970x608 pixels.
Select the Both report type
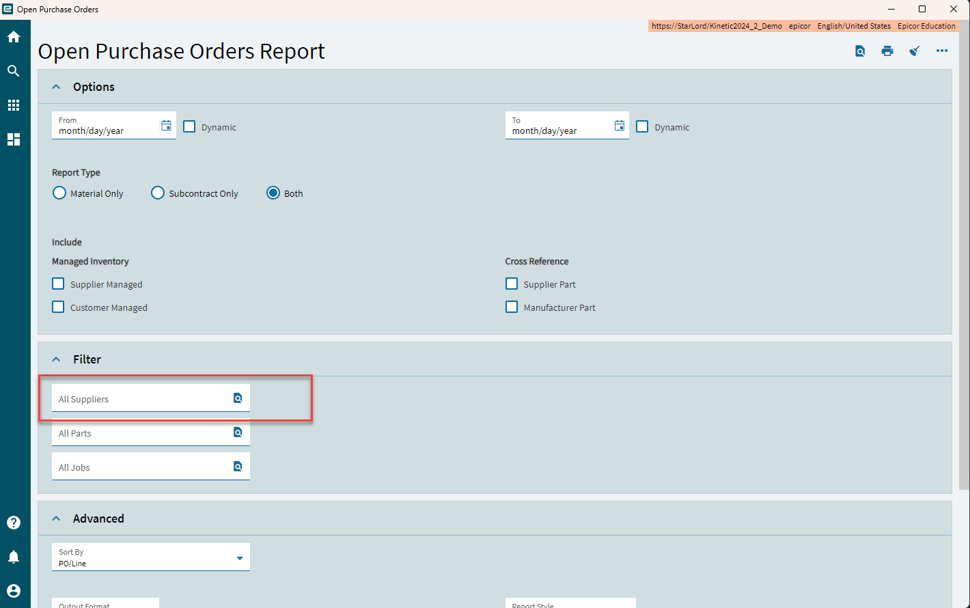(x=273, y=193)
